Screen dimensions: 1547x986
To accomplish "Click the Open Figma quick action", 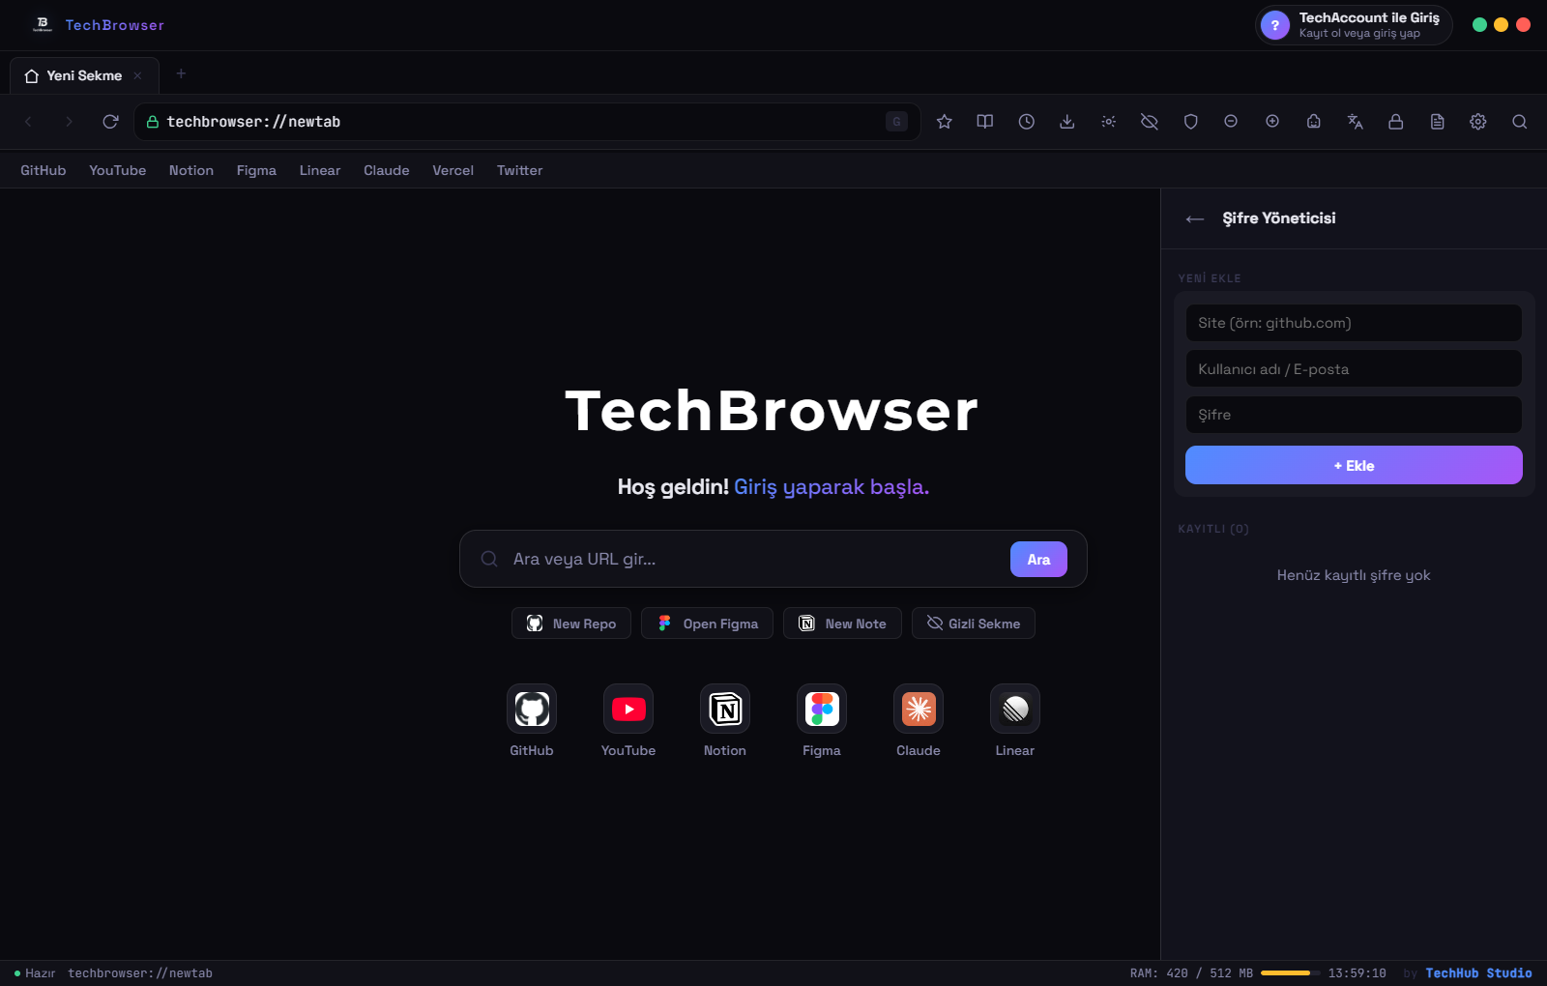I will 707,623.
